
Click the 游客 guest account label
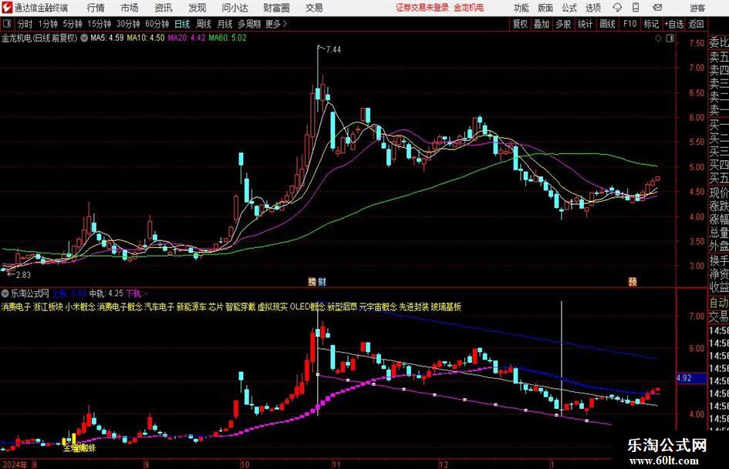(x=697, y=8)
